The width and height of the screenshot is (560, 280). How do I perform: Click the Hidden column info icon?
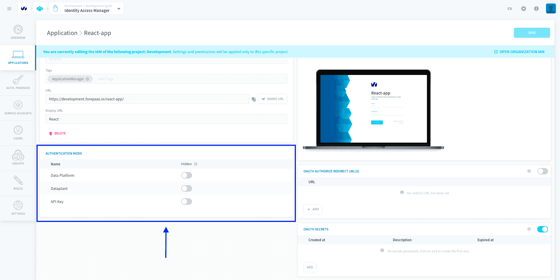196,164
